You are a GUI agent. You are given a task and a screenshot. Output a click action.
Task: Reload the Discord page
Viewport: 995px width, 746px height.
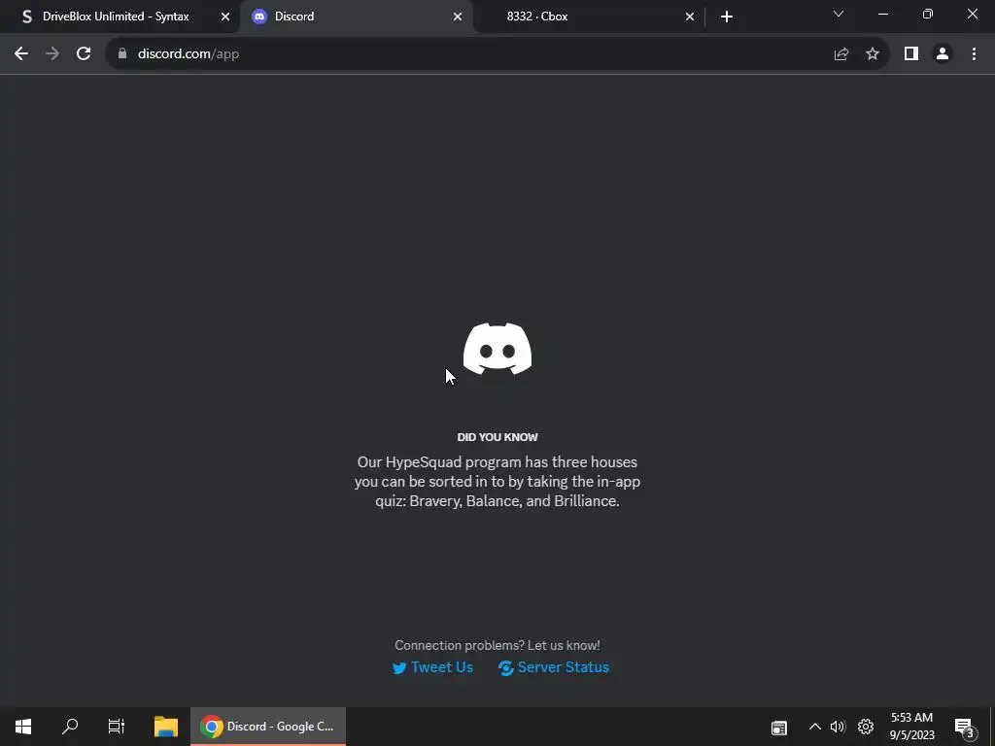[84, 54]
